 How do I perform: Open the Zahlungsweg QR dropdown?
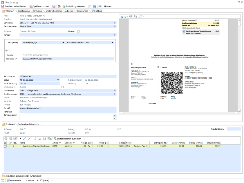pyautogui.click(x=63, y=42)
